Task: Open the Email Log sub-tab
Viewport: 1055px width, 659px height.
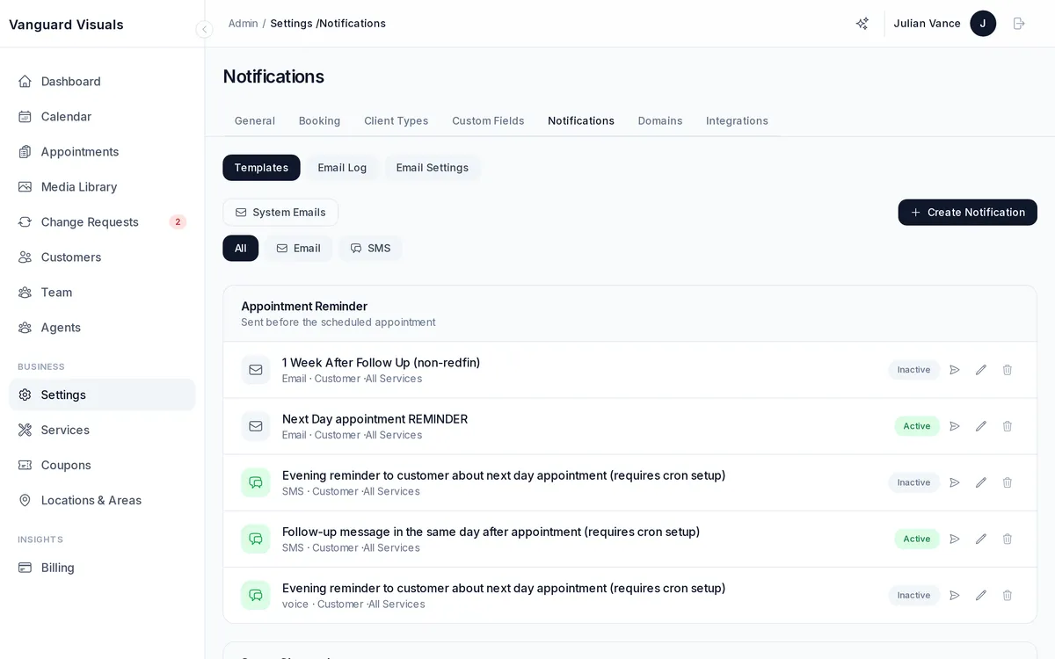Action: pyautogui.click(x=342, y=168)
